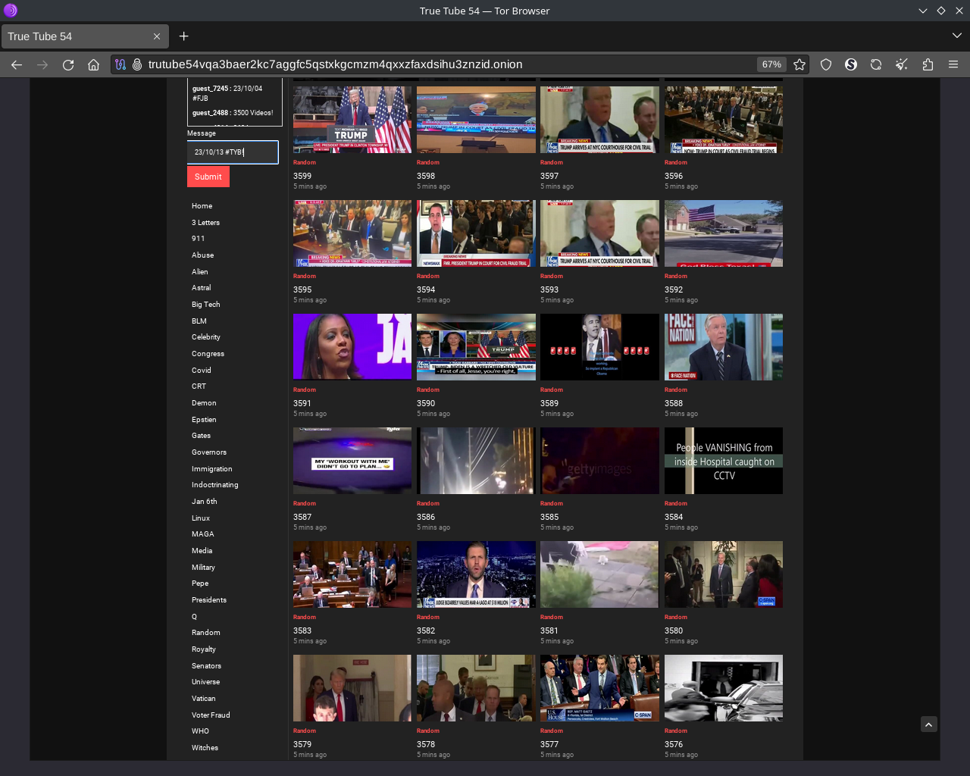Image resolution: width=970 pixels, height=776 pixels.
Task: Click Random tag above title 3593
Action: point(552,276)
